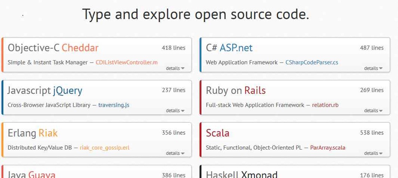
Task: Choose the Ruby on Rails title
Action: (x=236, y=91)
